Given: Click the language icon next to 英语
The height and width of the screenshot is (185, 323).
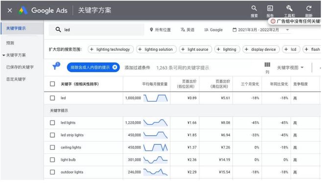Looking at the screenshot, I should [x=183, y=30].
